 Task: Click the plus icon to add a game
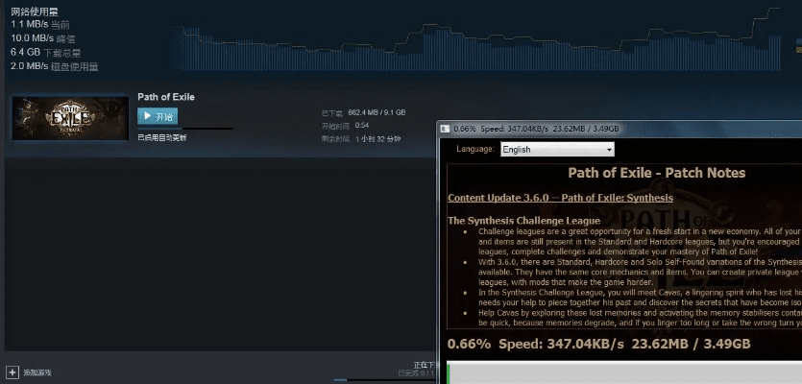12,372
